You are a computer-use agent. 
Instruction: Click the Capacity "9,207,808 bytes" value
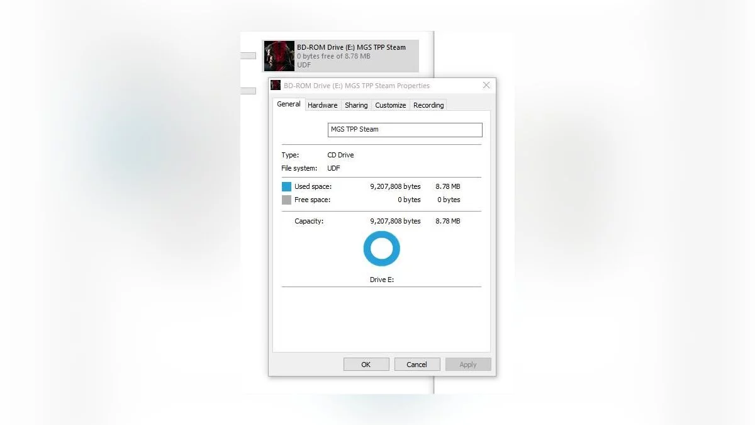pos(395,221)
